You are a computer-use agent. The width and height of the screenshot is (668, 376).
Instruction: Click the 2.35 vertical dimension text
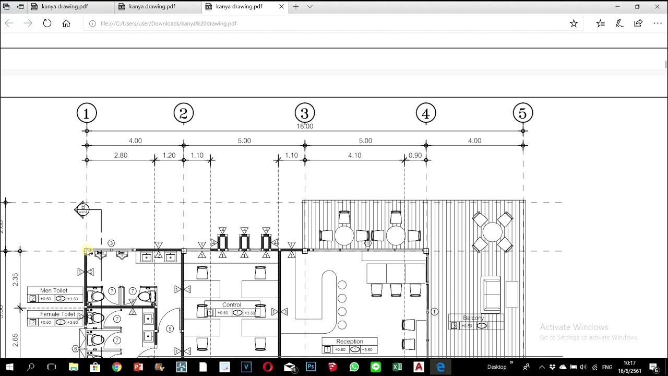tap(15, 279)
